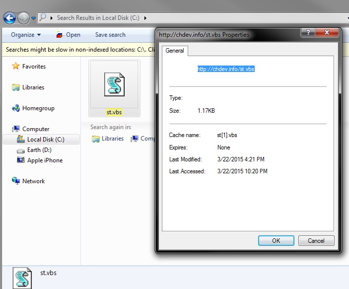Click Last Modified date 3/22/2015 4:21 PM
This screenshot has height=289, width=349.
click(241, 159)
